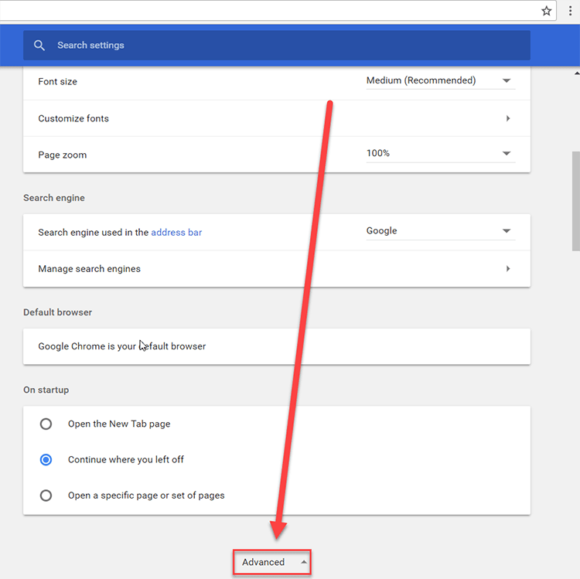The width and height of the screenshot is (580, 579).
Task: Open the Page zoom 100% dropdown
Action: click(x=441, y=153)
